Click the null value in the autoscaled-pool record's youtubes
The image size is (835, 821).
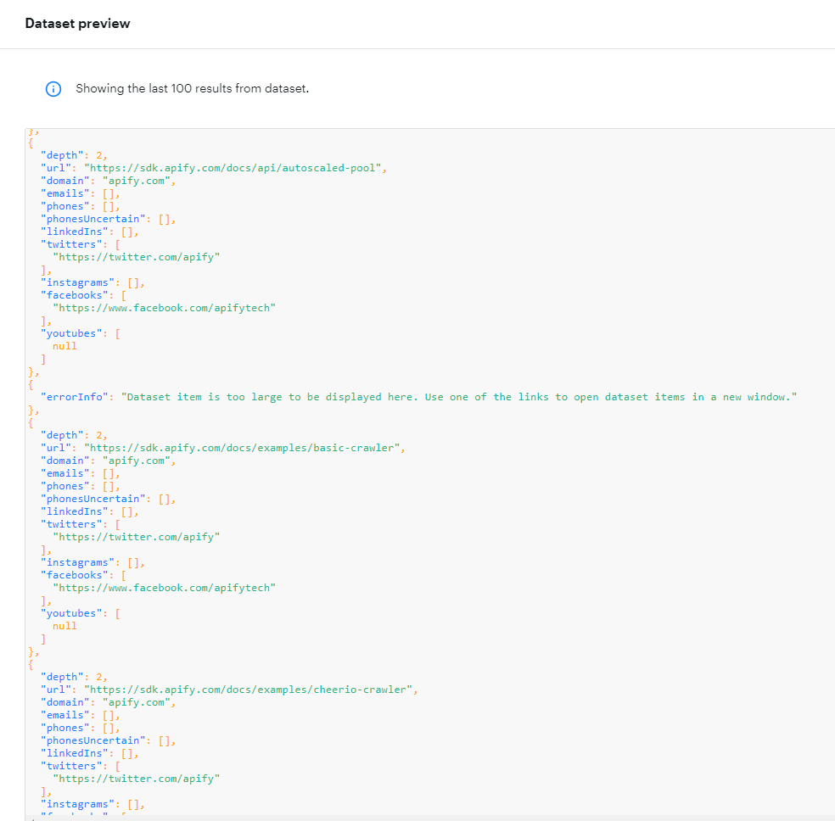(64, 346)
